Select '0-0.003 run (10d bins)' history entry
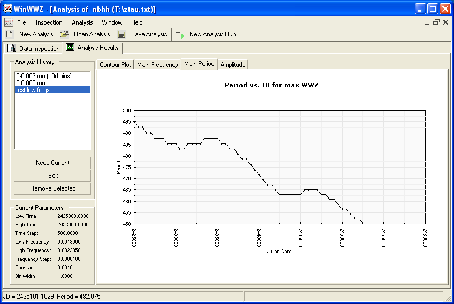This screenshot has width=454, height=304. coord(43,76)
